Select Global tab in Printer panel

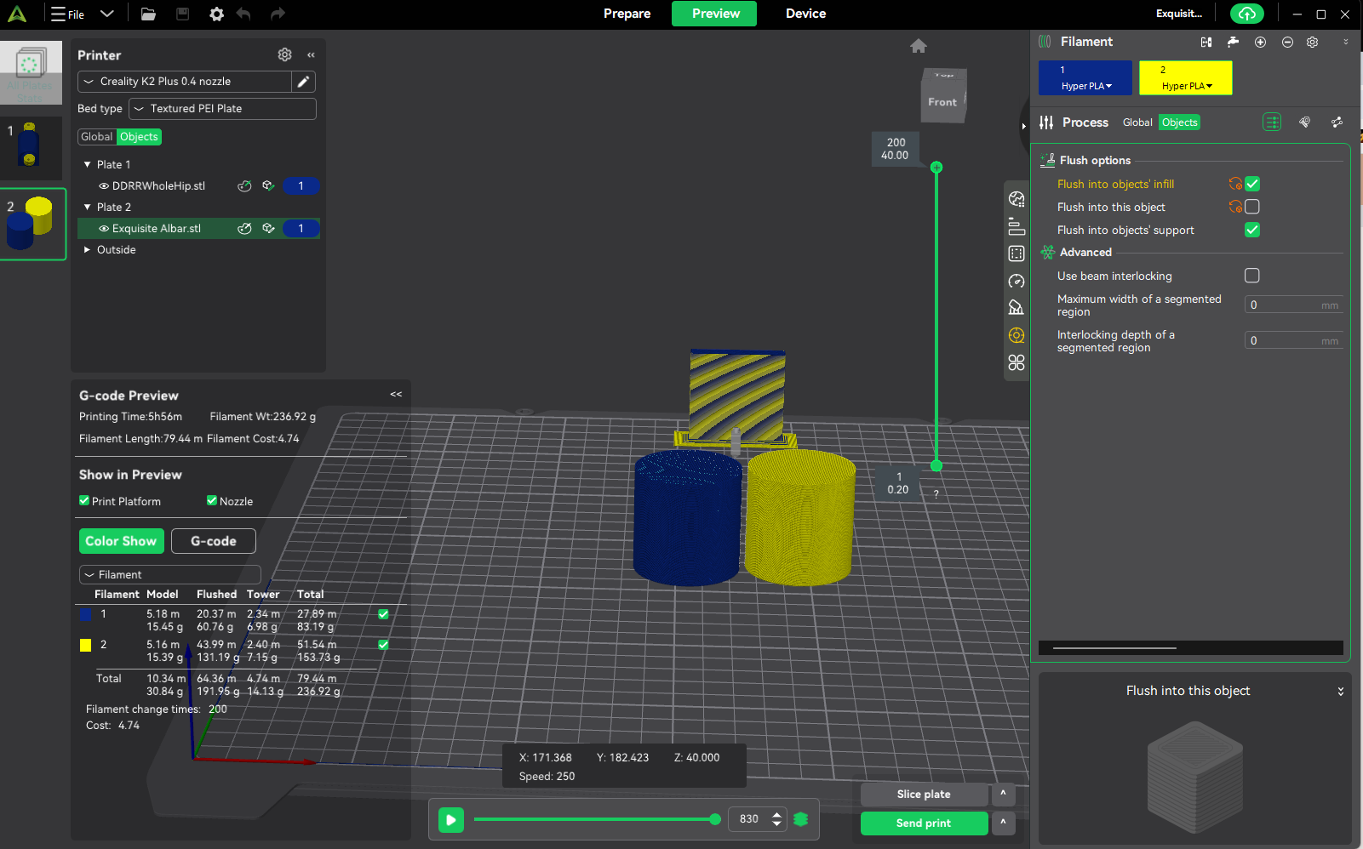coord(97,137)
